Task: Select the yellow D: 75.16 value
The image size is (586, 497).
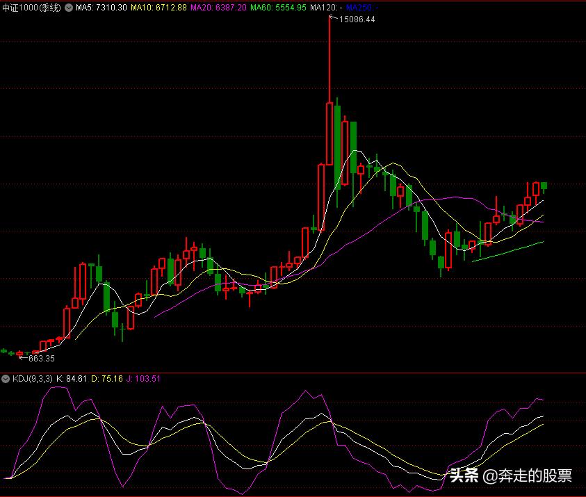Action: 107,379
